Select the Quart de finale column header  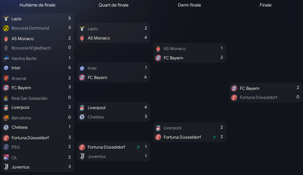(114, 5)
